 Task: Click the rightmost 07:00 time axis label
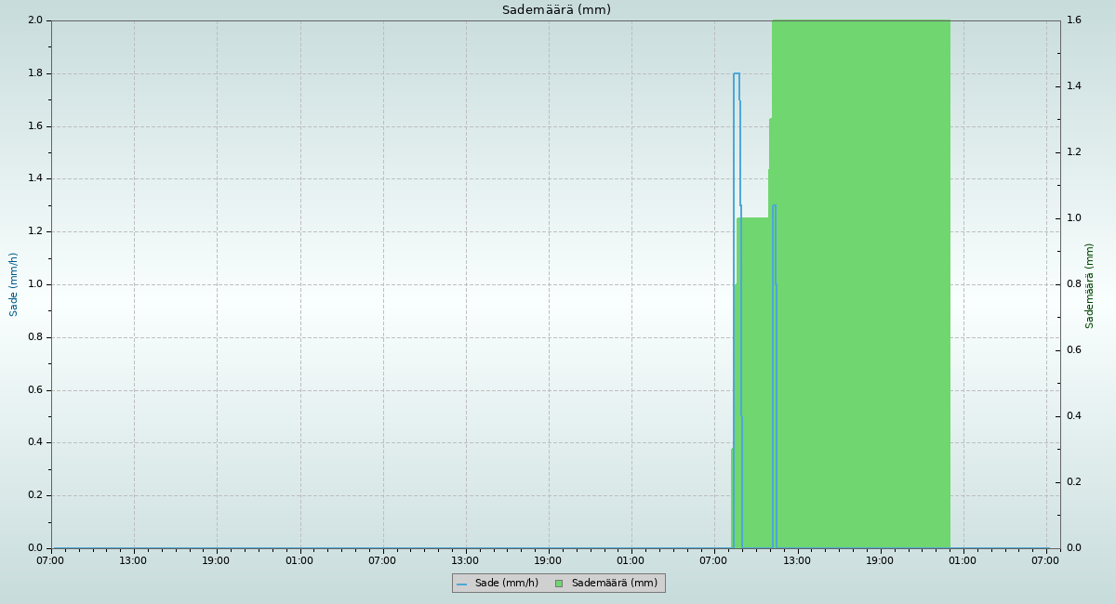[1045, 560]
